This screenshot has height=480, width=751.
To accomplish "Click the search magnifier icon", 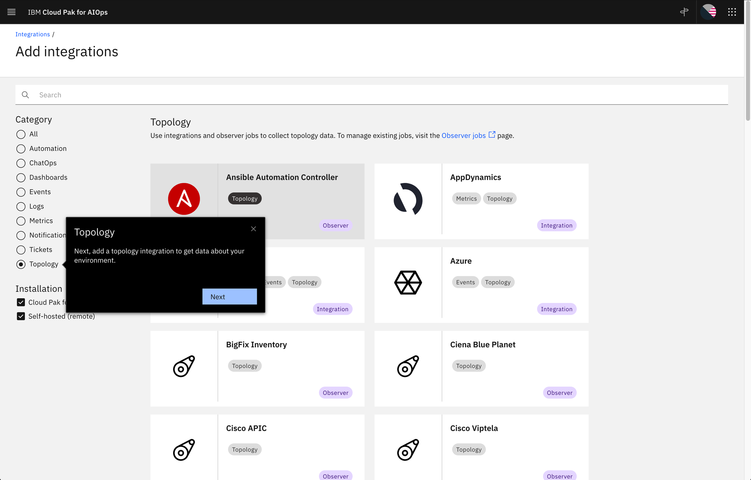I will 25,95.
